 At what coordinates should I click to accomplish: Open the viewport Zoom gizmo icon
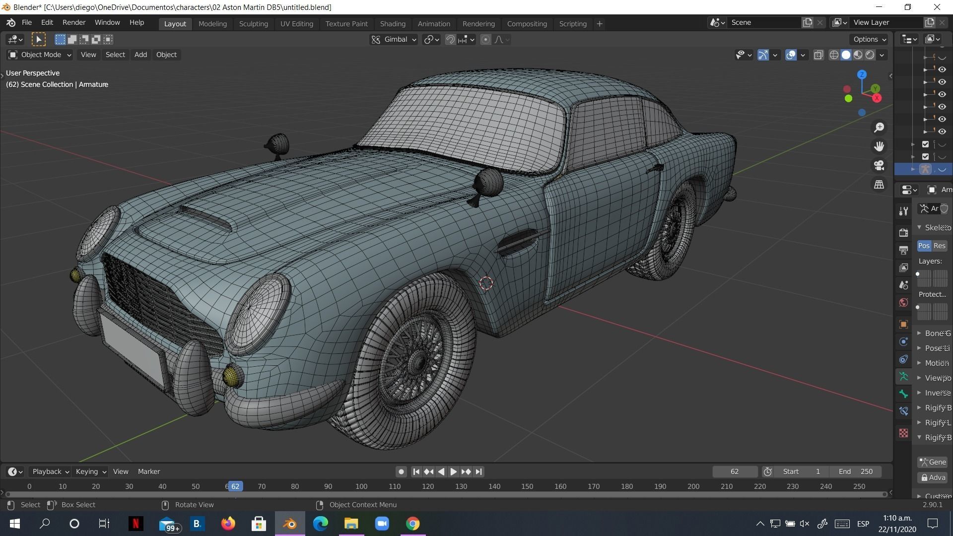coord(879,128)
